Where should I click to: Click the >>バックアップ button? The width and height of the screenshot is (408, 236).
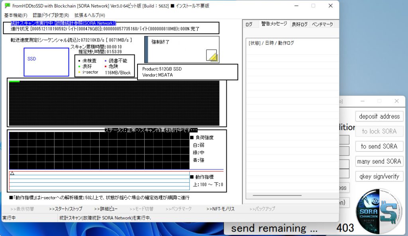pos(262,209)
